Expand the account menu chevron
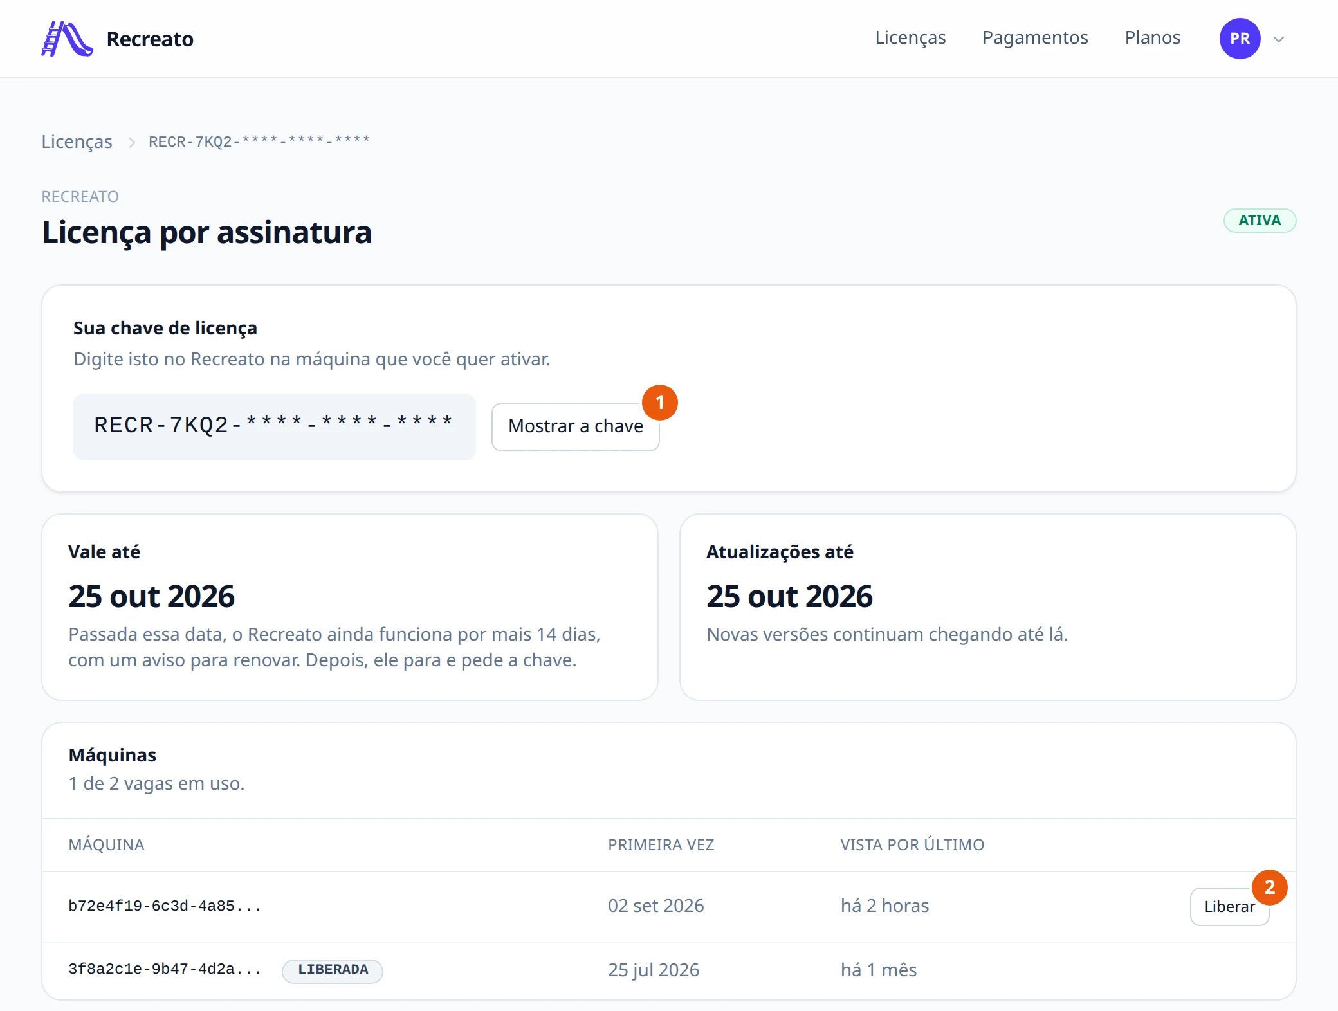This screenshot has height=1011, width=1338. pos(1279,39)
